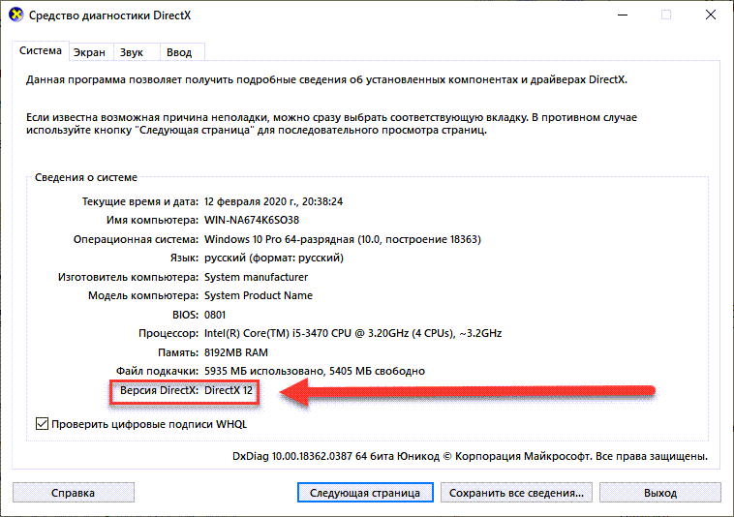Click the date value 12 февраля 2020 г., 20:38:24
Screen dimensions: 734x517
click(273, 201)
